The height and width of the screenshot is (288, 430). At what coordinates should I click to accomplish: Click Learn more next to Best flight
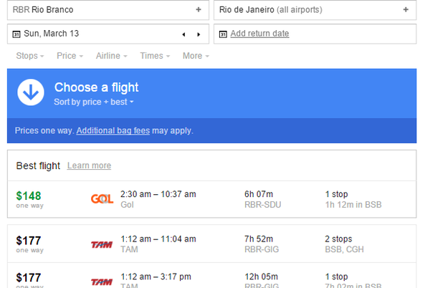[89, 165]
